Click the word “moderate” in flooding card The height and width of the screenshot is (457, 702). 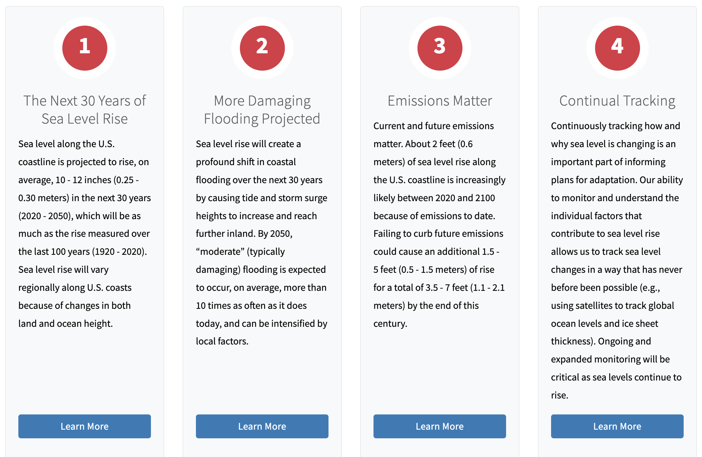click(x=220, y=252)
